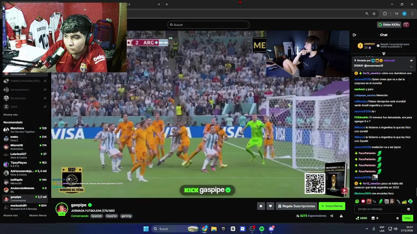
Task: Click the Spanish tag under stream title
Action: tap(96, 216)
